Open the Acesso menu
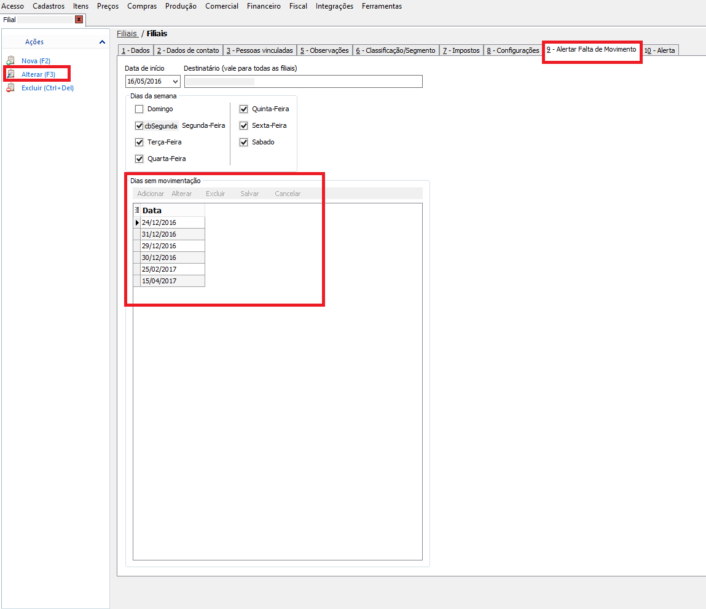 point(13,6)
